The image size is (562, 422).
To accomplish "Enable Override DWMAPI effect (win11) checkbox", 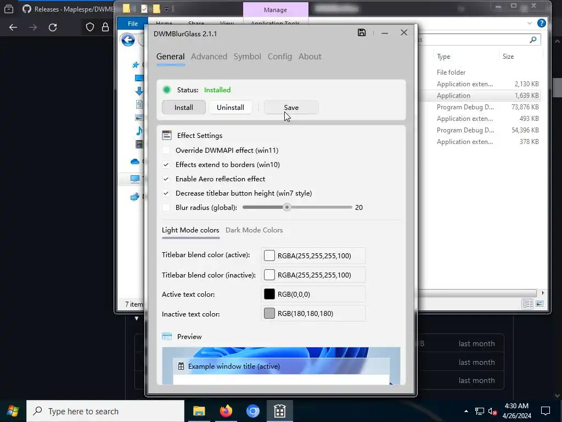I will coord(166,151).
